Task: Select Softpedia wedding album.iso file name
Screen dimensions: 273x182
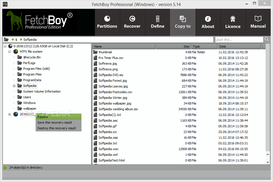Action: (x=118, y=109)
